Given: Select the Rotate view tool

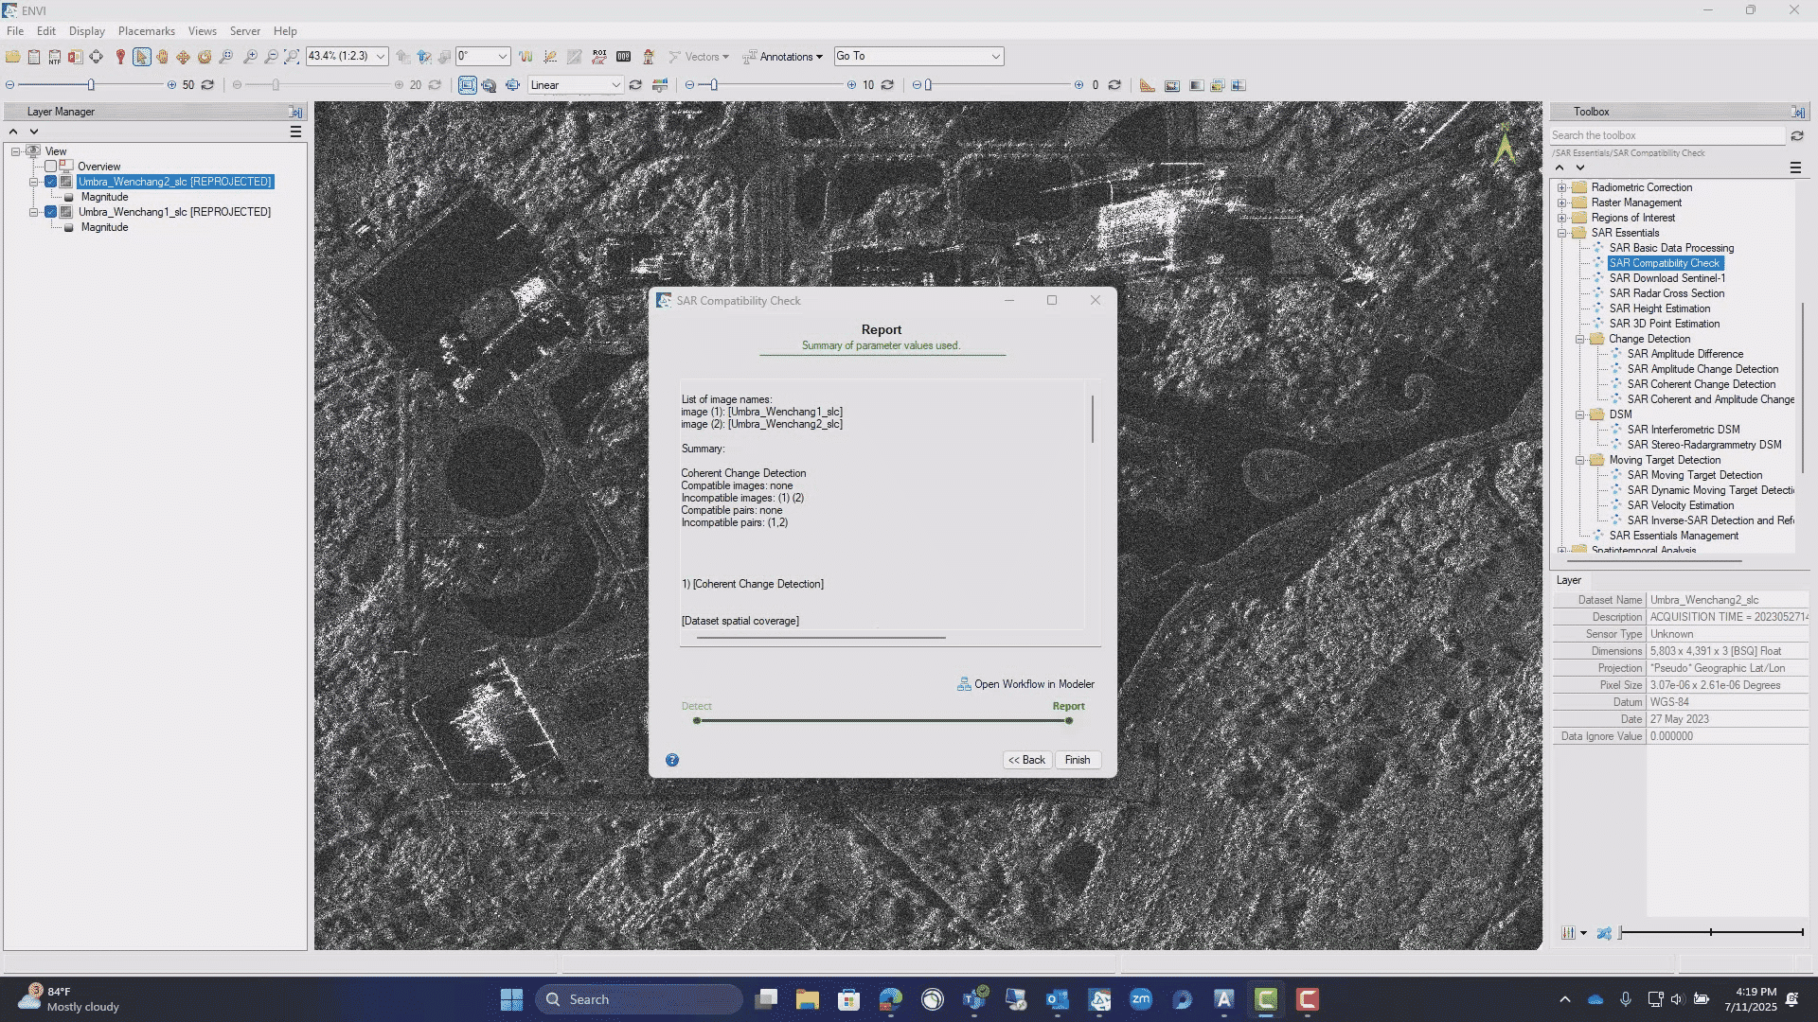Looking at the screenshot, I should coord(205,57).
